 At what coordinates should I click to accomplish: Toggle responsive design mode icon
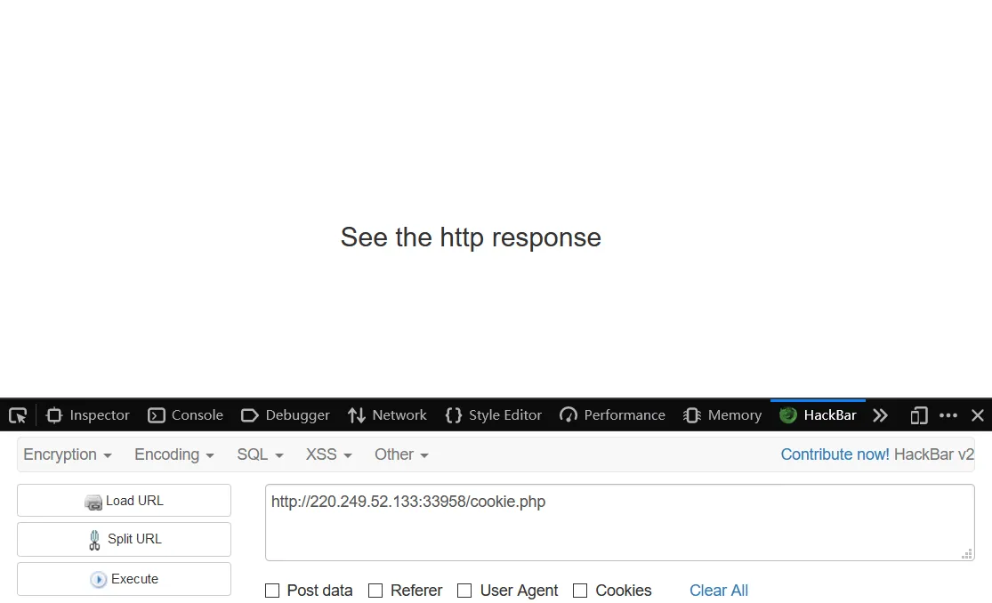919,415
